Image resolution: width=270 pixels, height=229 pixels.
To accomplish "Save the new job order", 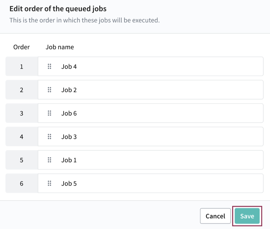I will (246, 216).
